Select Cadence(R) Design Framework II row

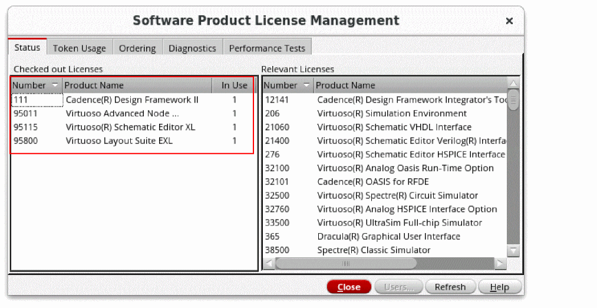pyautogui.click(x=132, y=100)
